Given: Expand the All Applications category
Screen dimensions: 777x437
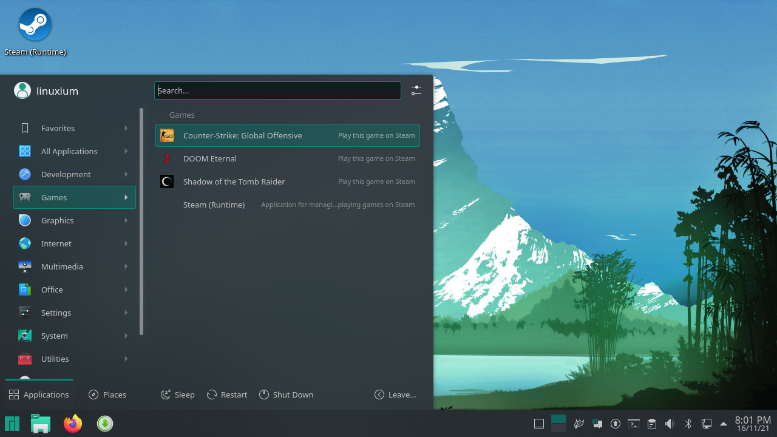Looking at the screenshot, I should 75,151.
